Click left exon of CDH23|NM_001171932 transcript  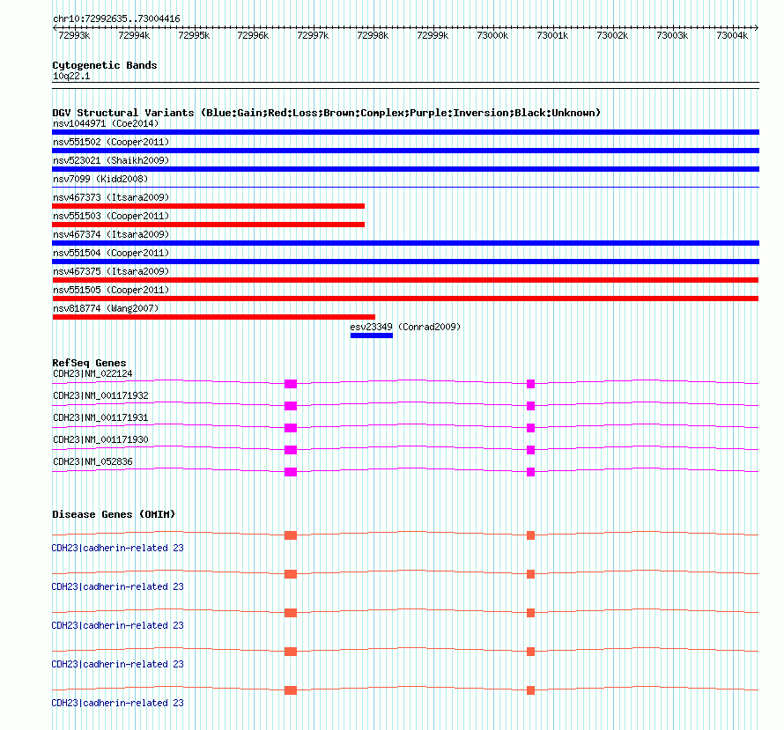click(291, 406)
